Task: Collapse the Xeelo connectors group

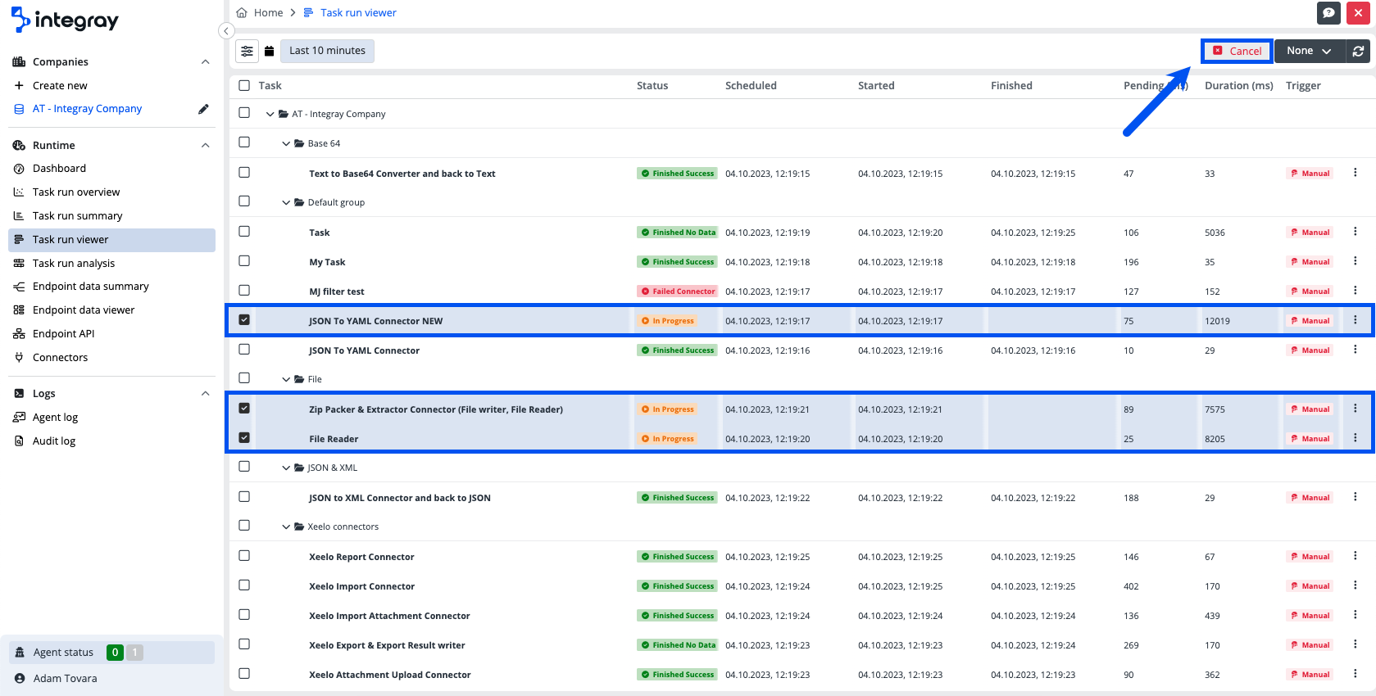Action: point(286,527)
